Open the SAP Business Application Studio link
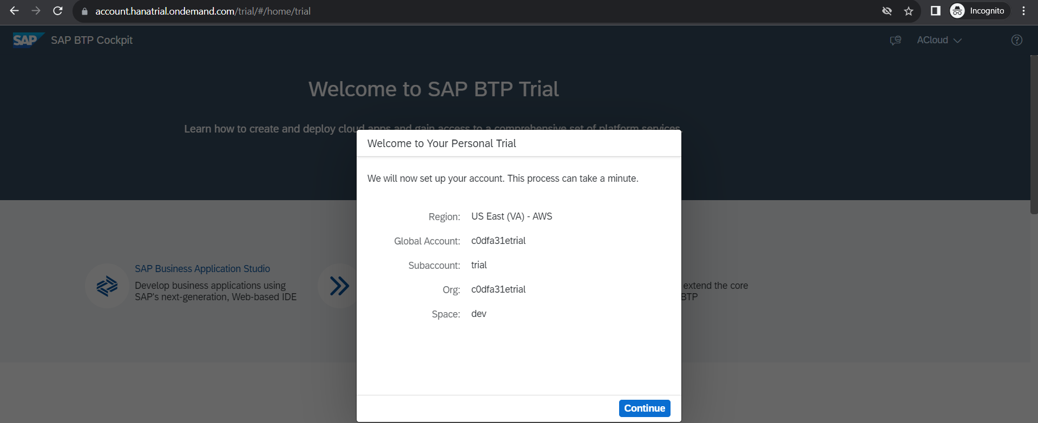The height and width of the screenshot is (423, 1038). [x=202, y=269]
